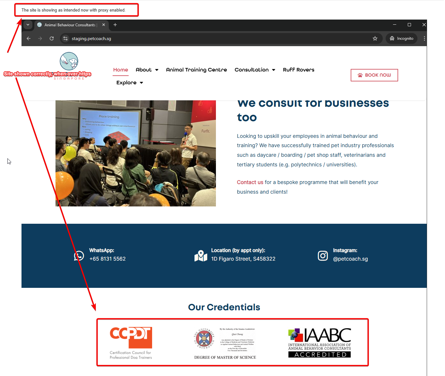Open the @petcoach.sg Instagram handle
Viewport: 445px width, 376px height.
(x=350, y=259)
